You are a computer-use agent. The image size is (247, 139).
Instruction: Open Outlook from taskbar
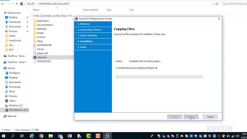(60, 136)
